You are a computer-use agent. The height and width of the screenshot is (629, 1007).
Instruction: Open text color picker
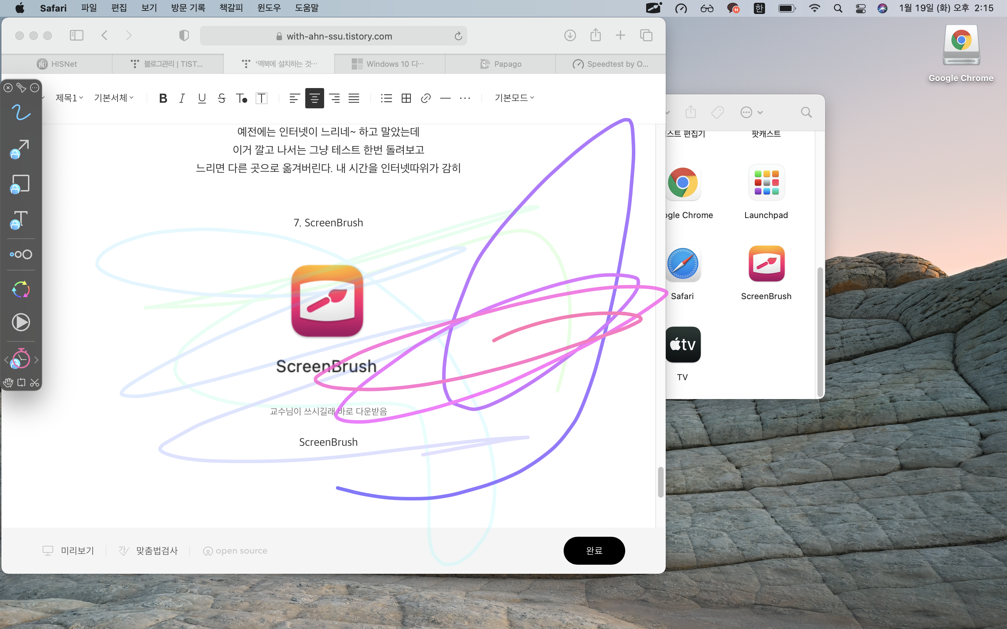241,98
